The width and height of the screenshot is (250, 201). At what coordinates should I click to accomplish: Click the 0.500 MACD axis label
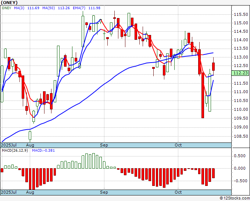[240, 156]
